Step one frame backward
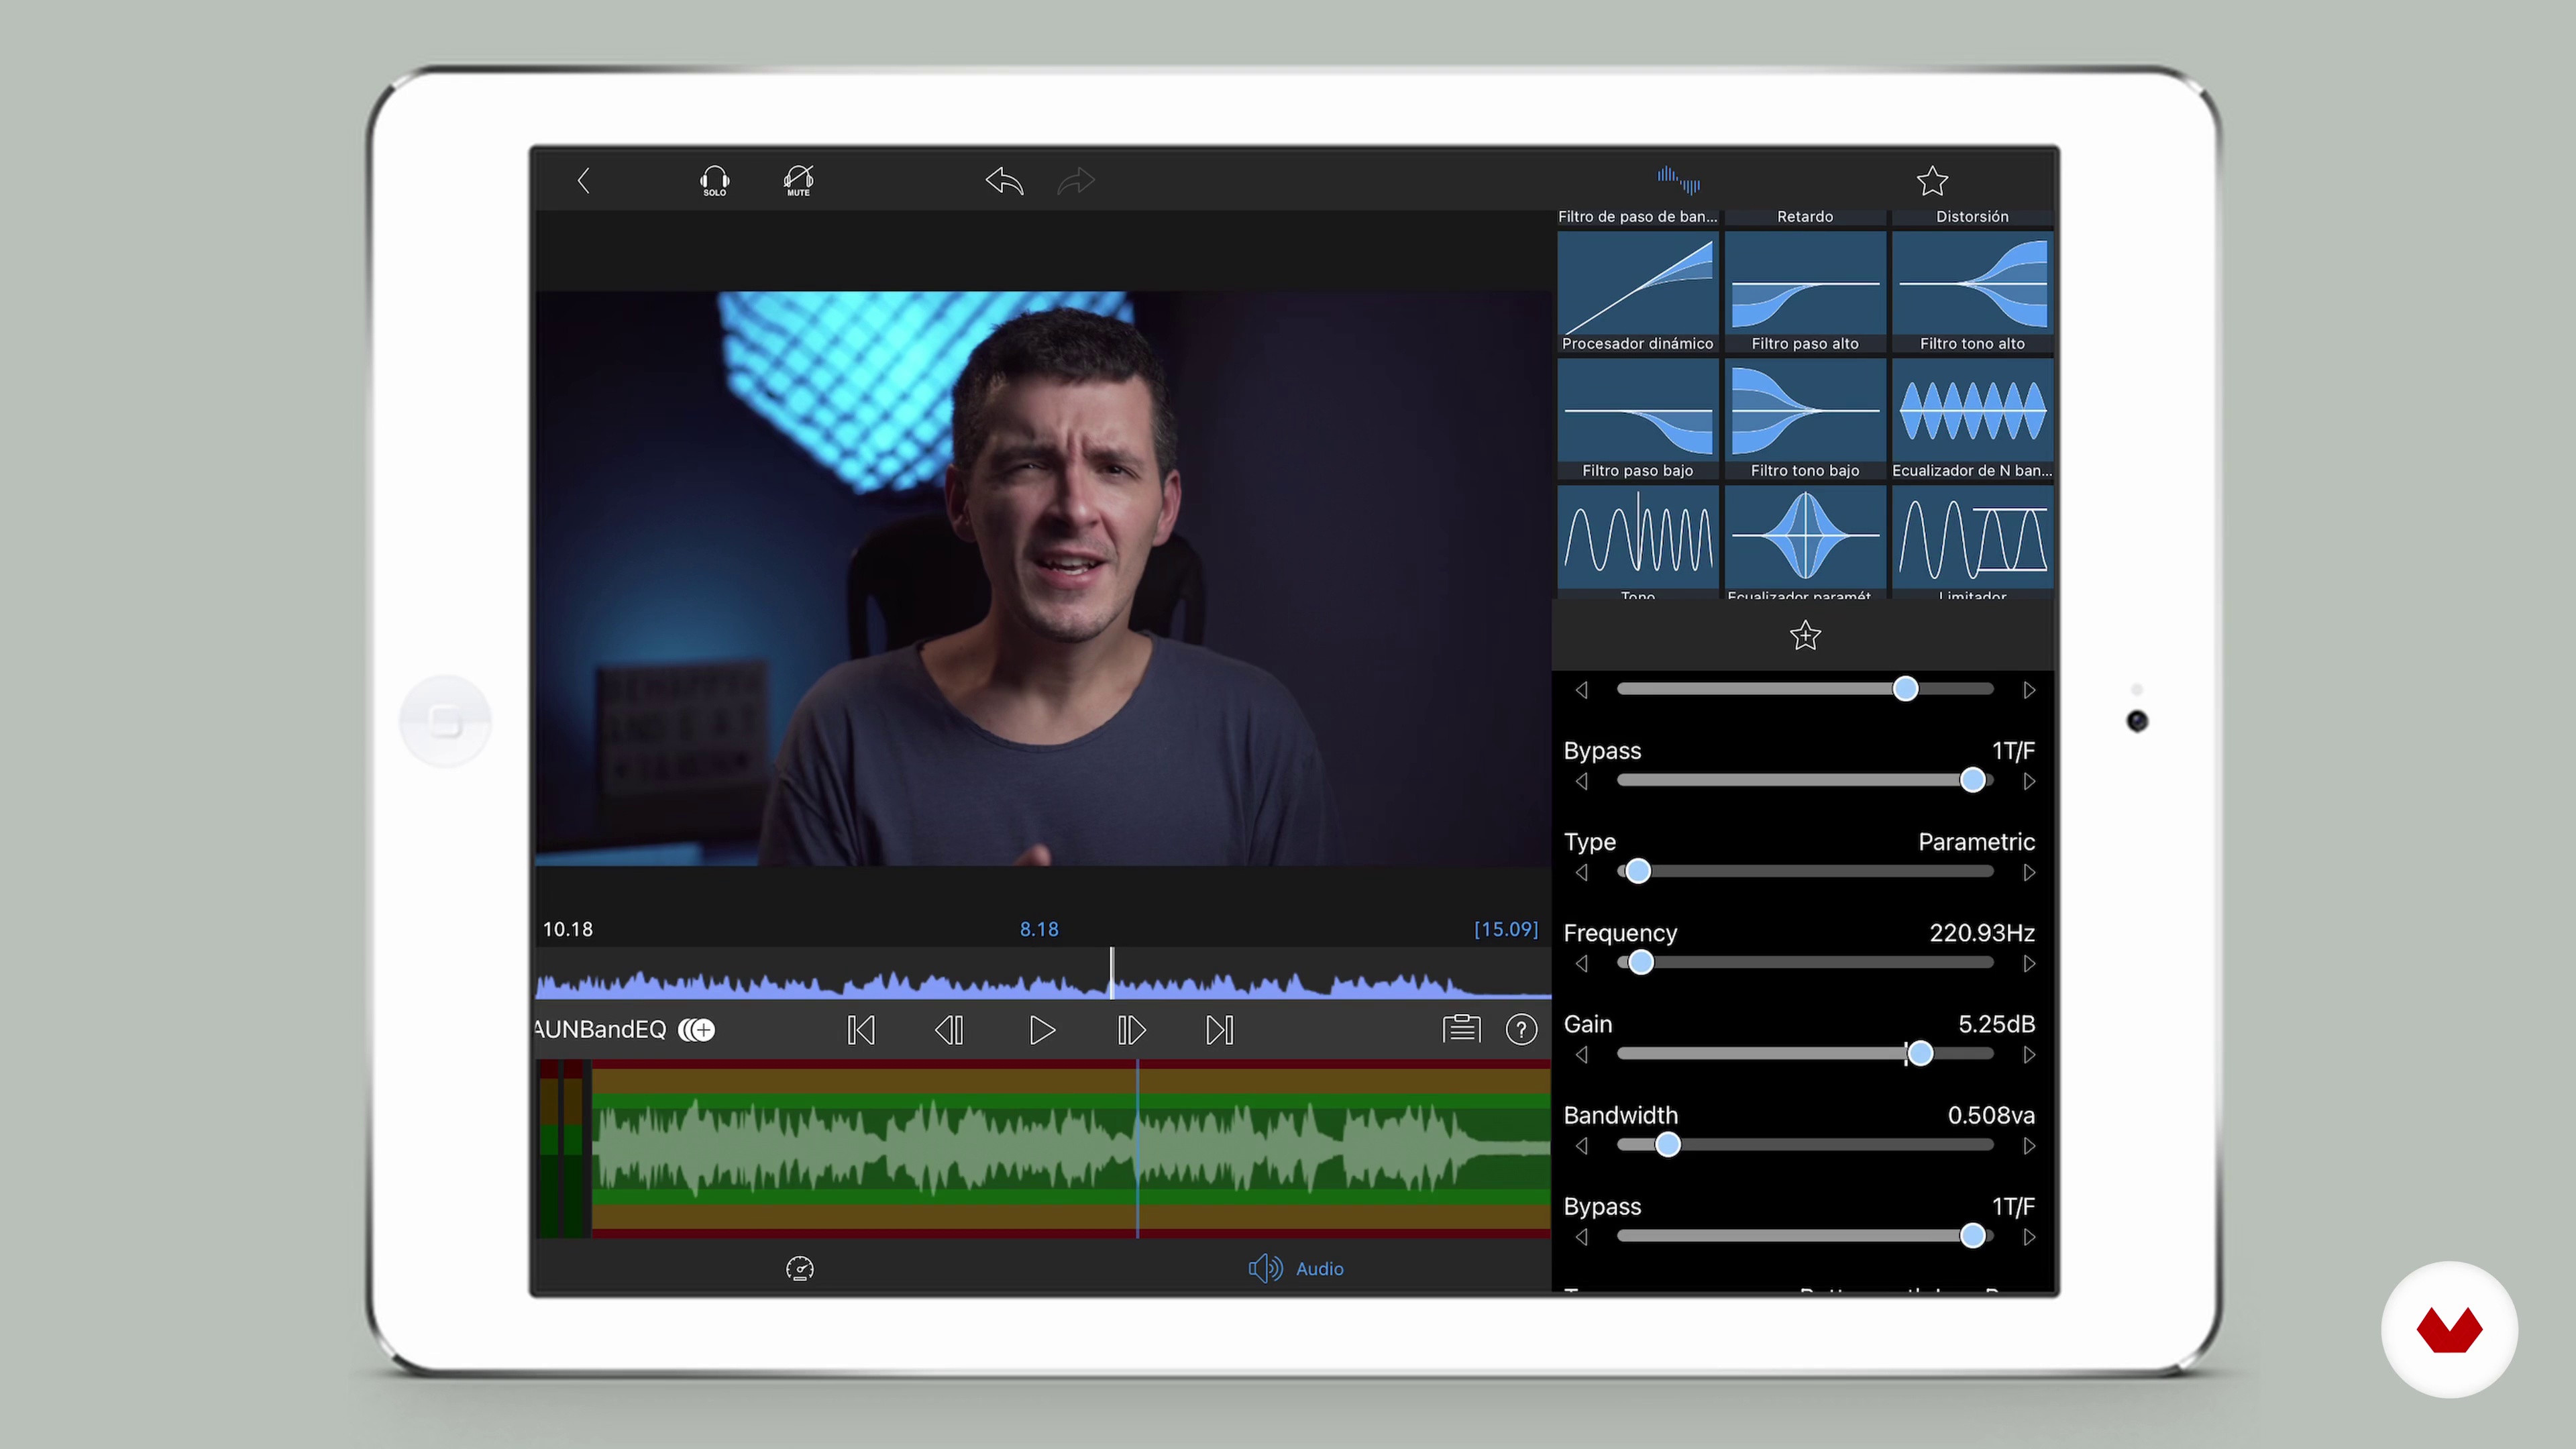 (949, 1030)
